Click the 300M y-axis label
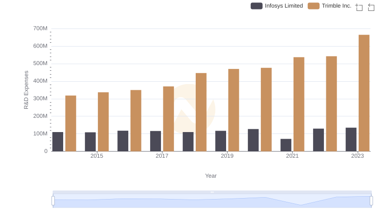 point(40,99)
